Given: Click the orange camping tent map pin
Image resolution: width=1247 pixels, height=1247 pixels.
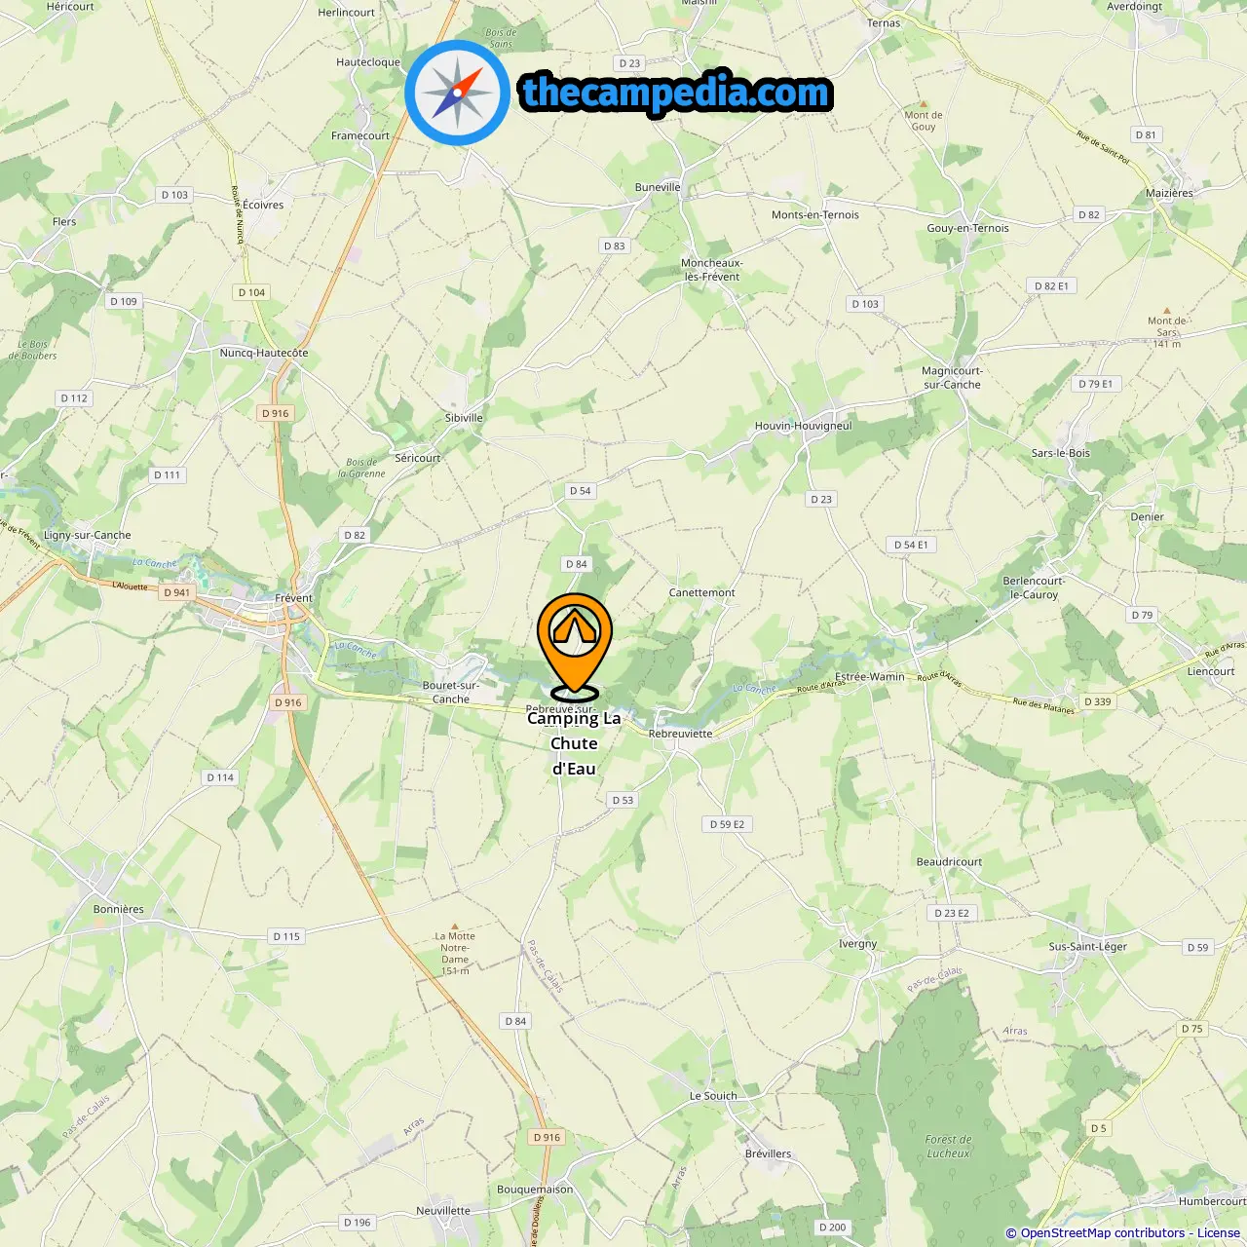Looking at the screenshot, I should (x=575, y=647).
